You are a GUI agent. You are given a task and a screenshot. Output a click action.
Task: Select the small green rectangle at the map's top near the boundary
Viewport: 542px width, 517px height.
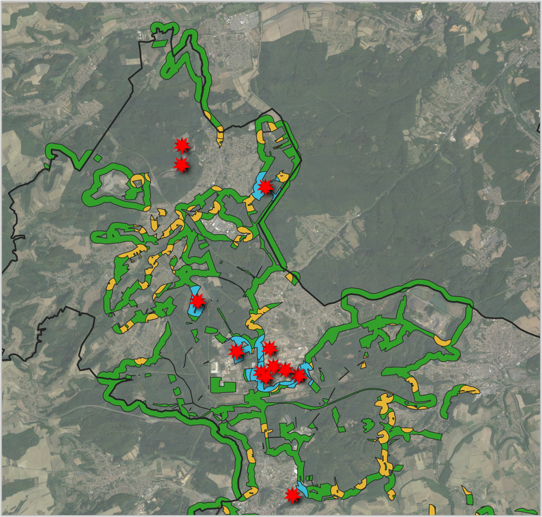(x=159, y=44)
